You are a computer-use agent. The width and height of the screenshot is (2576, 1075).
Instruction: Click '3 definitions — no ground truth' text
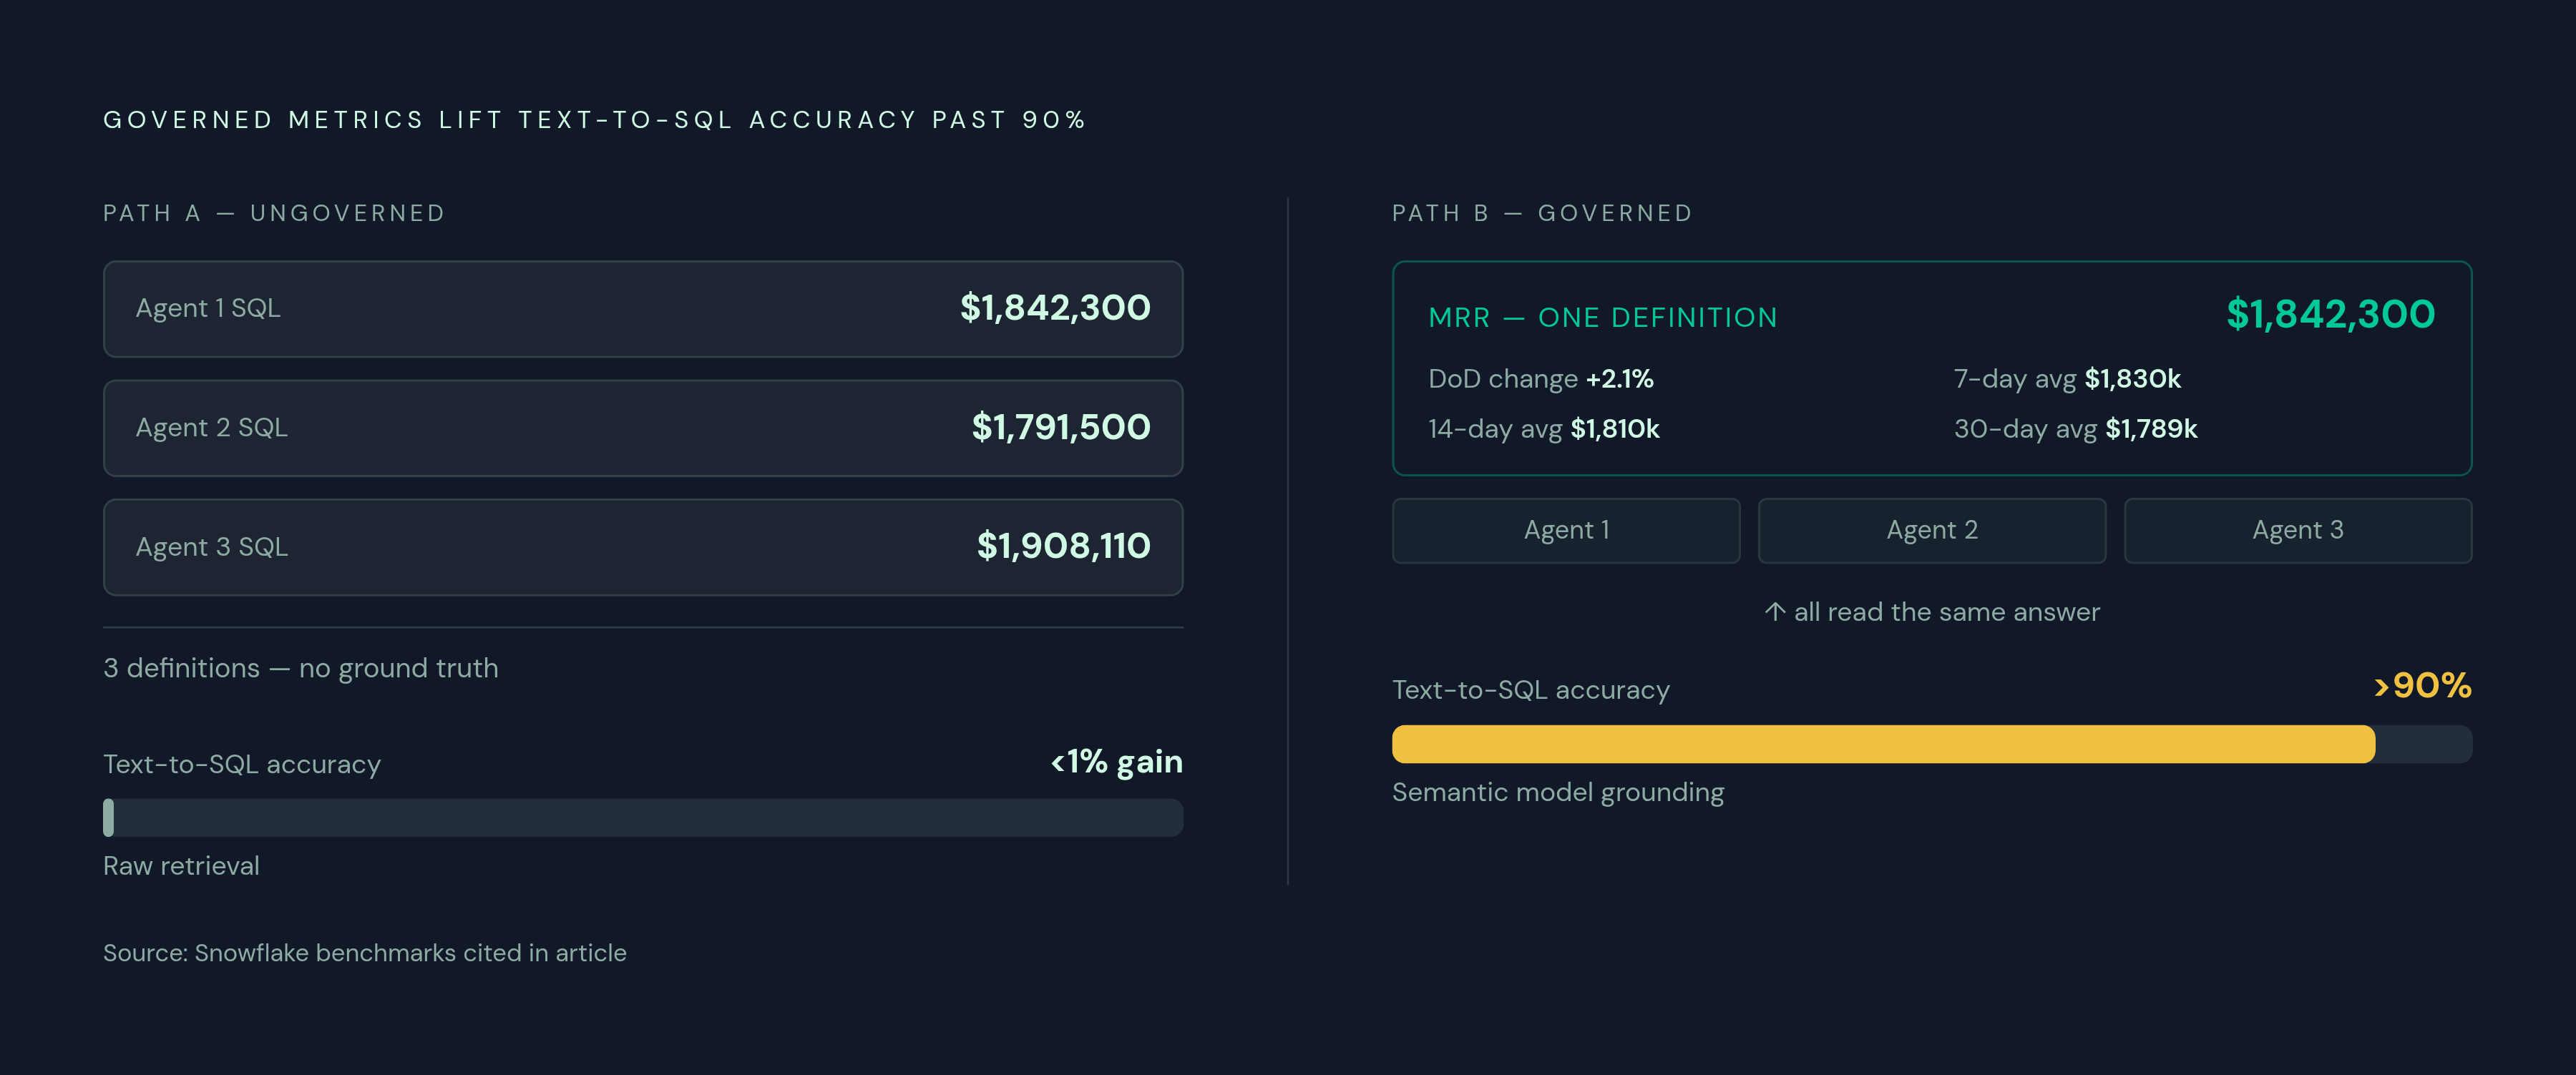(301, 668)
